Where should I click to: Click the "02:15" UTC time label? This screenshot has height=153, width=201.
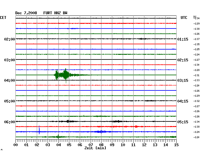click(183, 60)
